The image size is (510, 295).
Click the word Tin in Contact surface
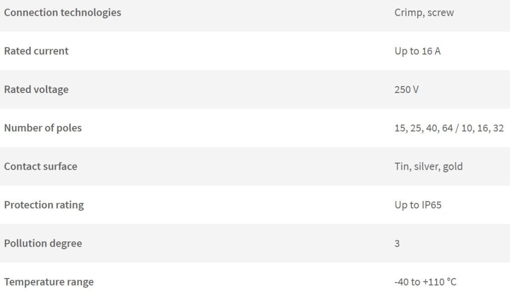(402, 167)
